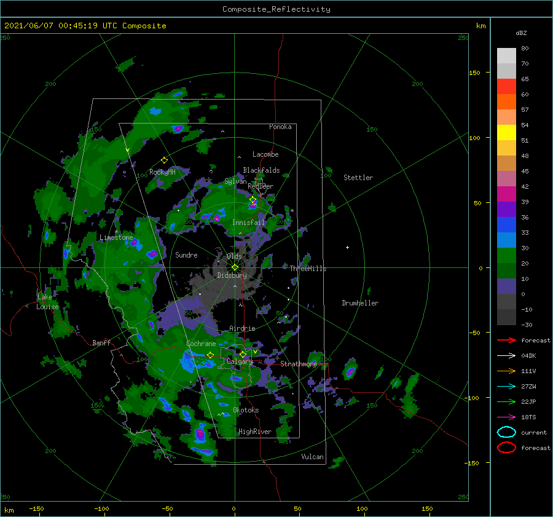Click the HighRiver city label

pyautogui.click(x=255, y=432)
